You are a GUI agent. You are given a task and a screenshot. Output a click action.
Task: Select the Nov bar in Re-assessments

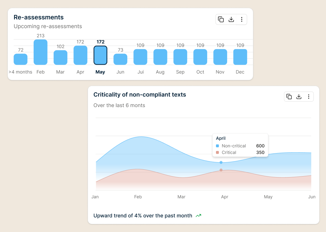[220, 57]
